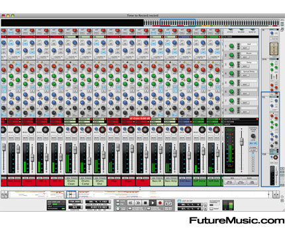Click the Fast Forward transport button

138,203
